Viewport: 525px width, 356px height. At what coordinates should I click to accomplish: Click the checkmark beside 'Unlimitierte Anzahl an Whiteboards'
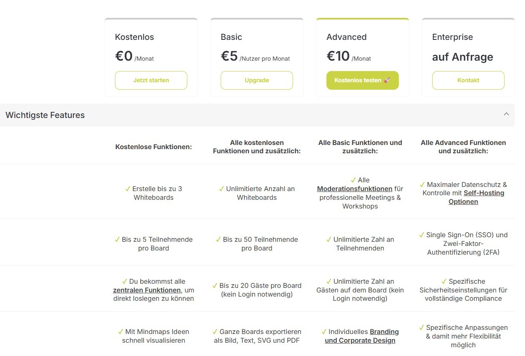click(221, 189)
